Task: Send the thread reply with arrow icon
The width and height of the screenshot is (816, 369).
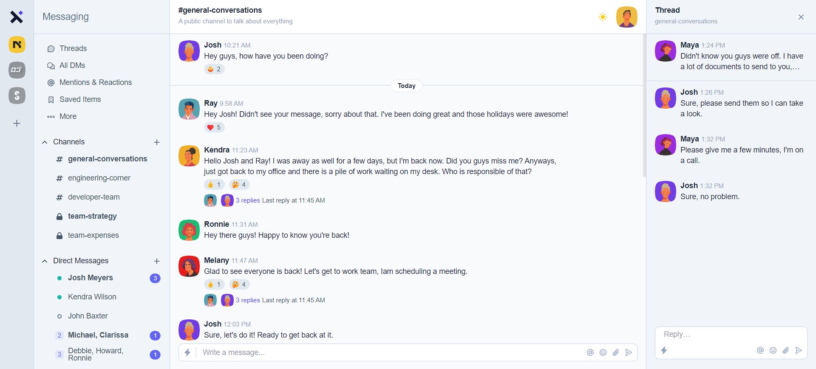Action: [x=799, y=350]
